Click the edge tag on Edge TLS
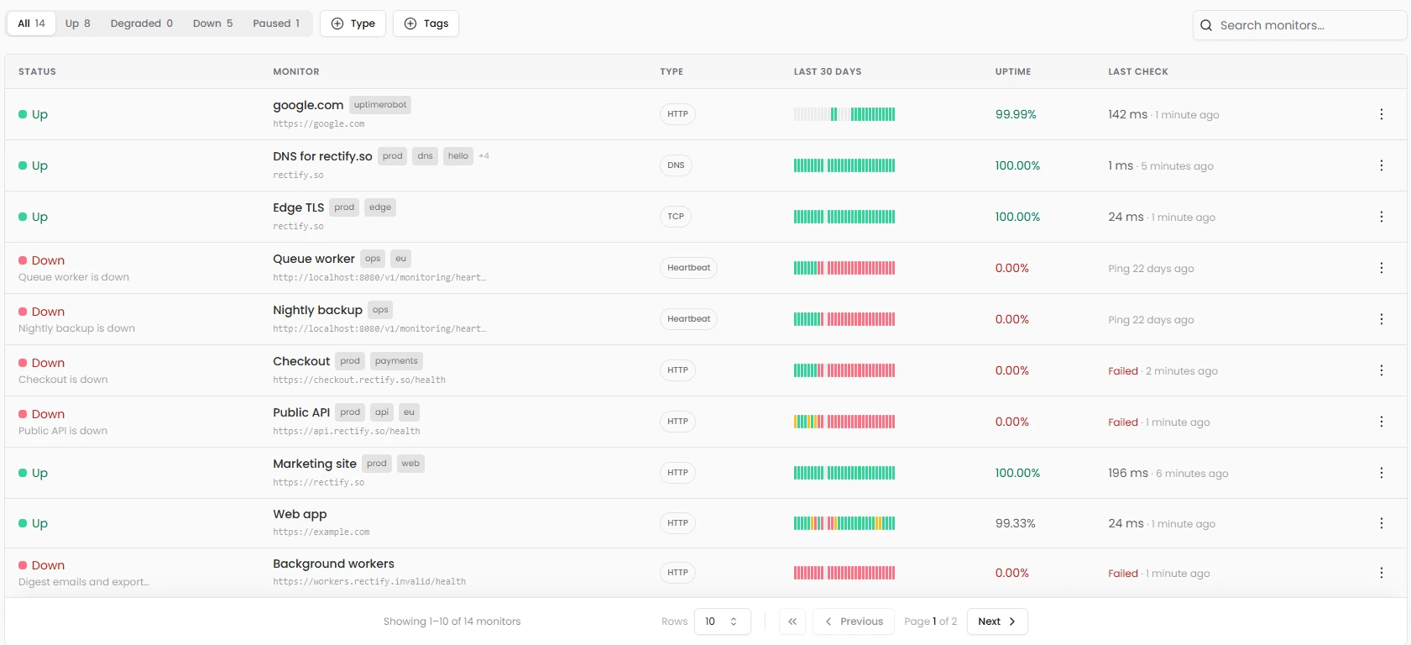 380,207
